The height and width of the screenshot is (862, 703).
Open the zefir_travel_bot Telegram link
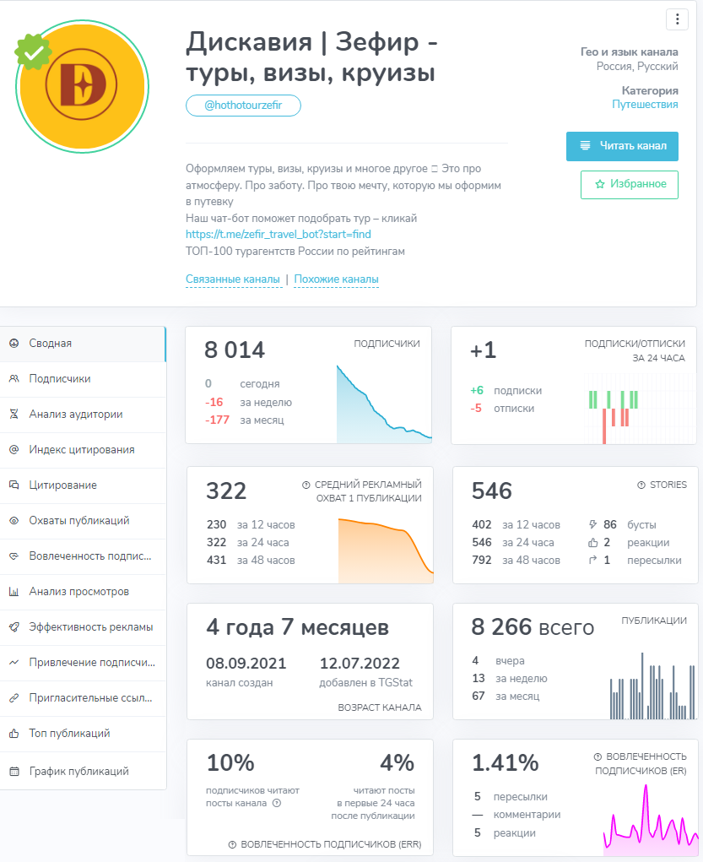pyautogui.click(x=278, y=234)
